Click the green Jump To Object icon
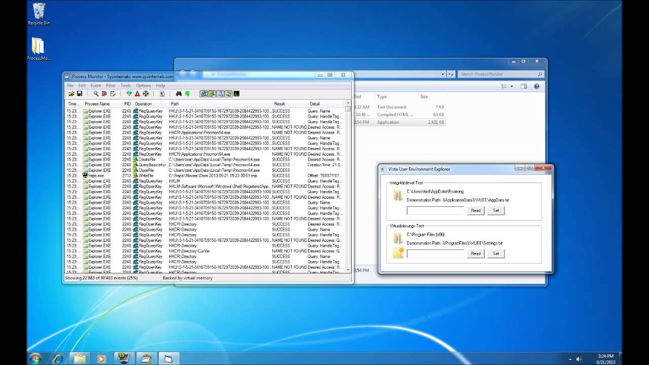This screenshot has height=365, width=649. click(187, 94)
